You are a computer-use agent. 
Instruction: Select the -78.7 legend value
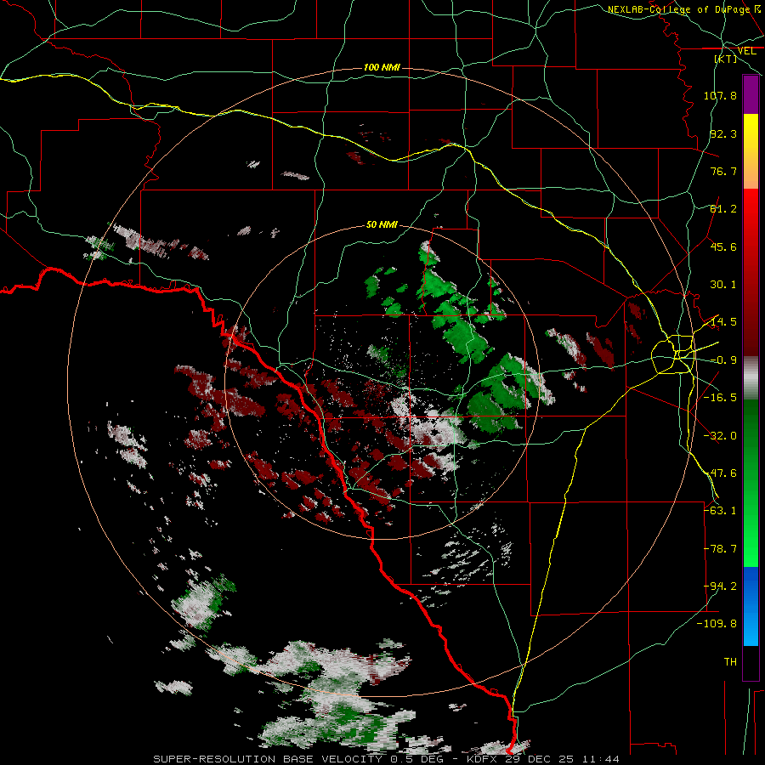pos(720,549)
